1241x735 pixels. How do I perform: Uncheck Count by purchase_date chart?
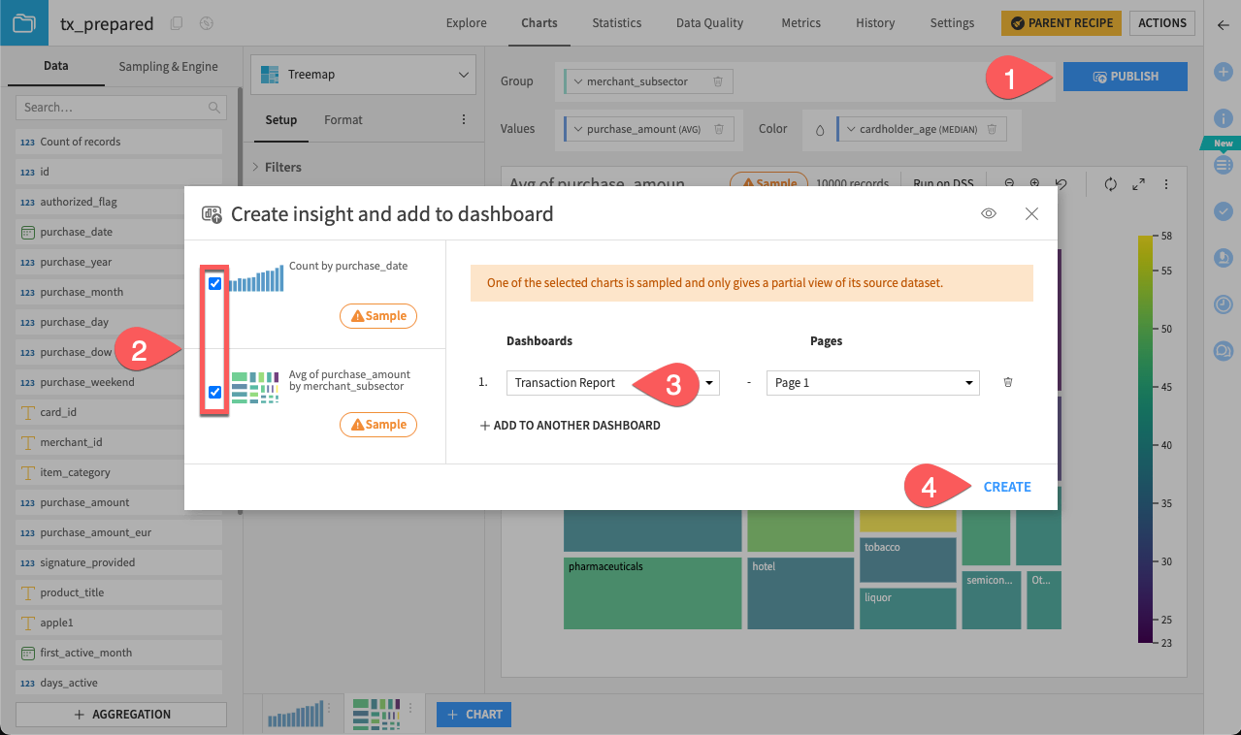[x=214, y=283]
